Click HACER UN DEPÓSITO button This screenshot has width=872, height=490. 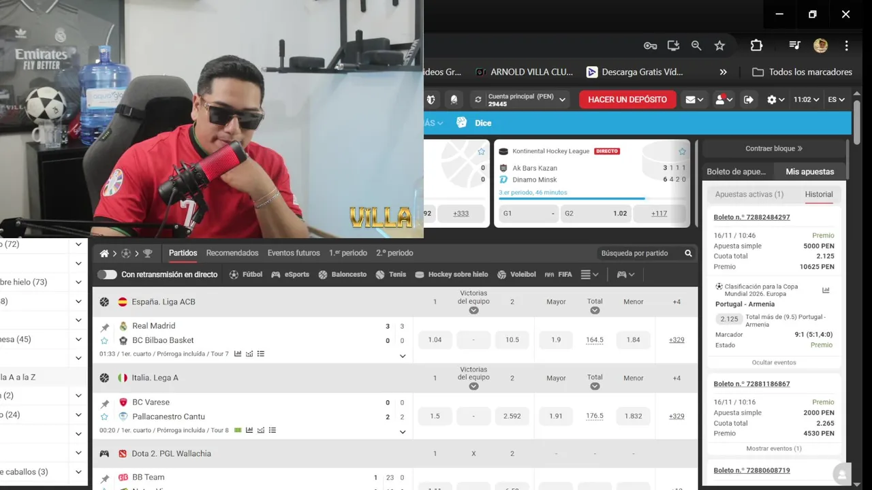tap(627, 99)
